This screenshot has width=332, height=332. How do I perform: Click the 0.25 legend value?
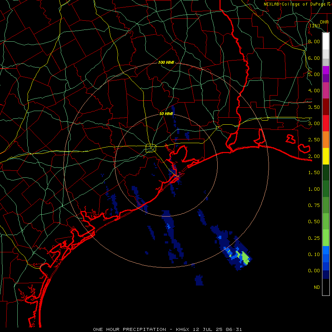(314, 238)
